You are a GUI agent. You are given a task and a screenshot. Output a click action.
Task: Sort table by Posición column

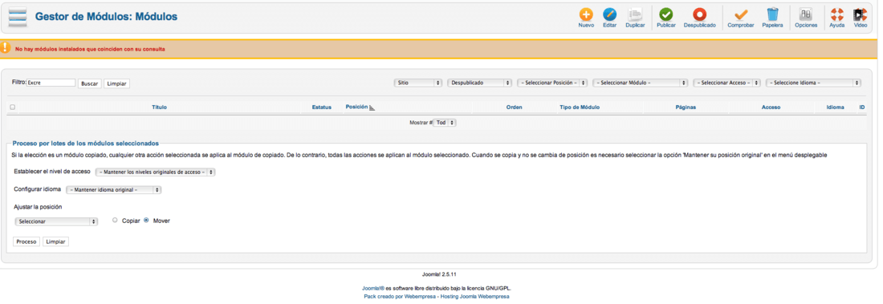(356, 107)
